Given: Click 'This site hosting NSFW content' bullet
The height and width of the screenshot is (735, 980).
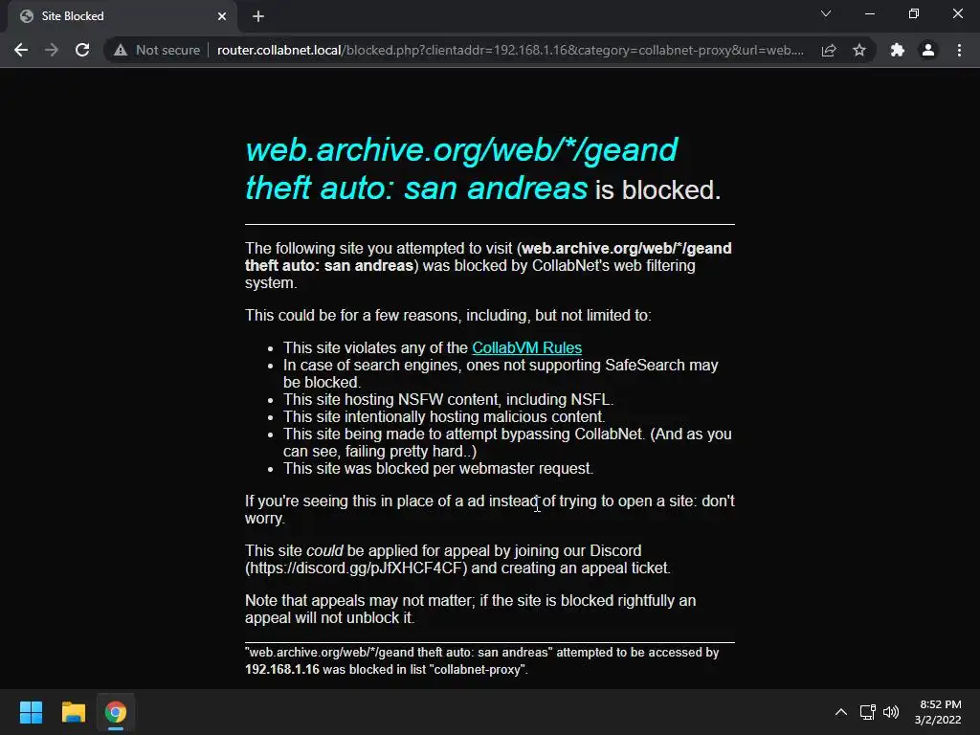Looking at the screenshot, I should (448, 399).
